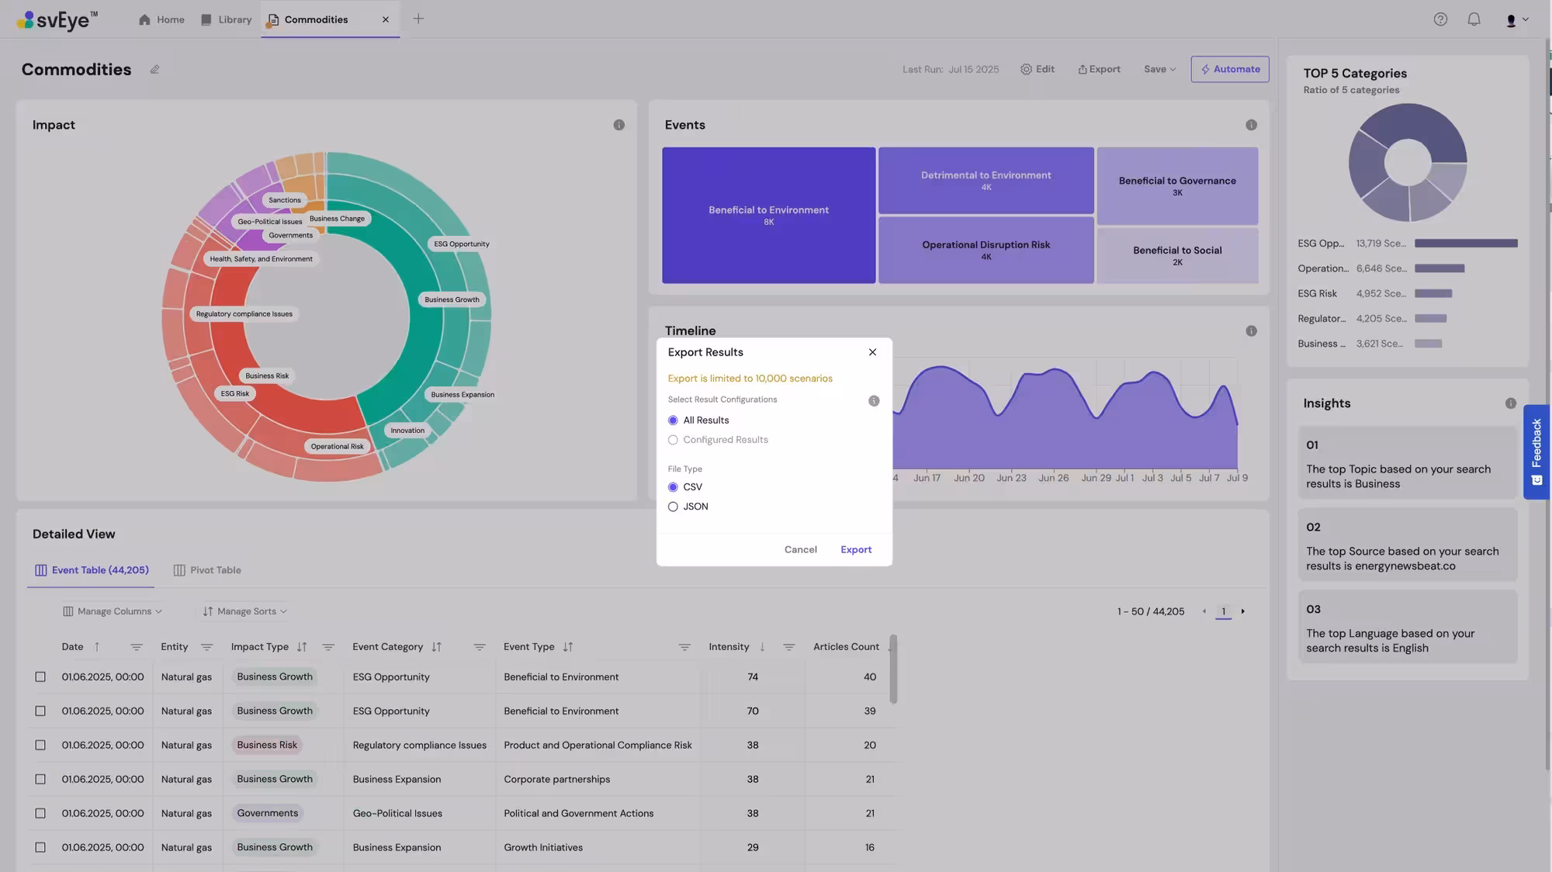Check the Regulatory compliance Issues row
Viewport: 1552px width, 872px height.
(40, 746)
